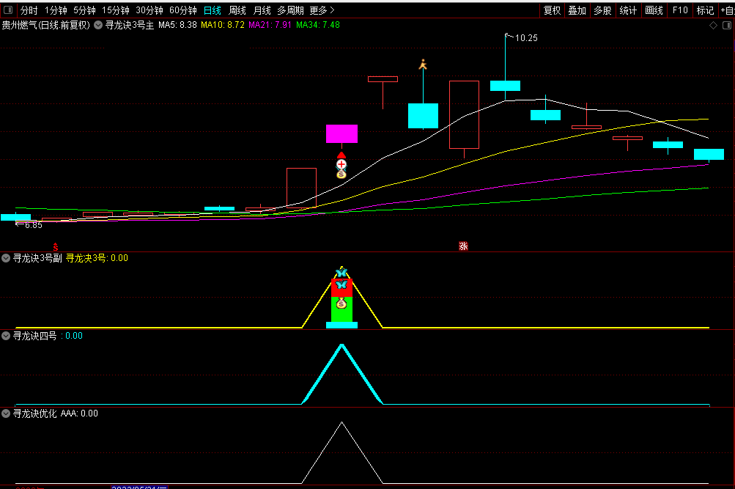Click the money bag icon under magenta candle
This screenshot has height=489, width=735.
click(341, 174)
